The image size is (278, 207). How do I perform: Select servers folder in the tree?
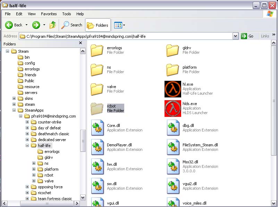point(27,93)
